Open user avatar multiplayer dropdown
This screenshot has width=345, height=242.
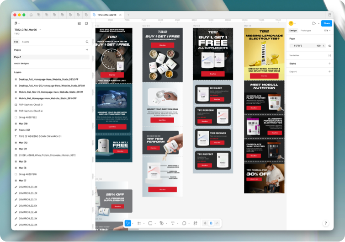pyautogui.click(x=292, y=23)
